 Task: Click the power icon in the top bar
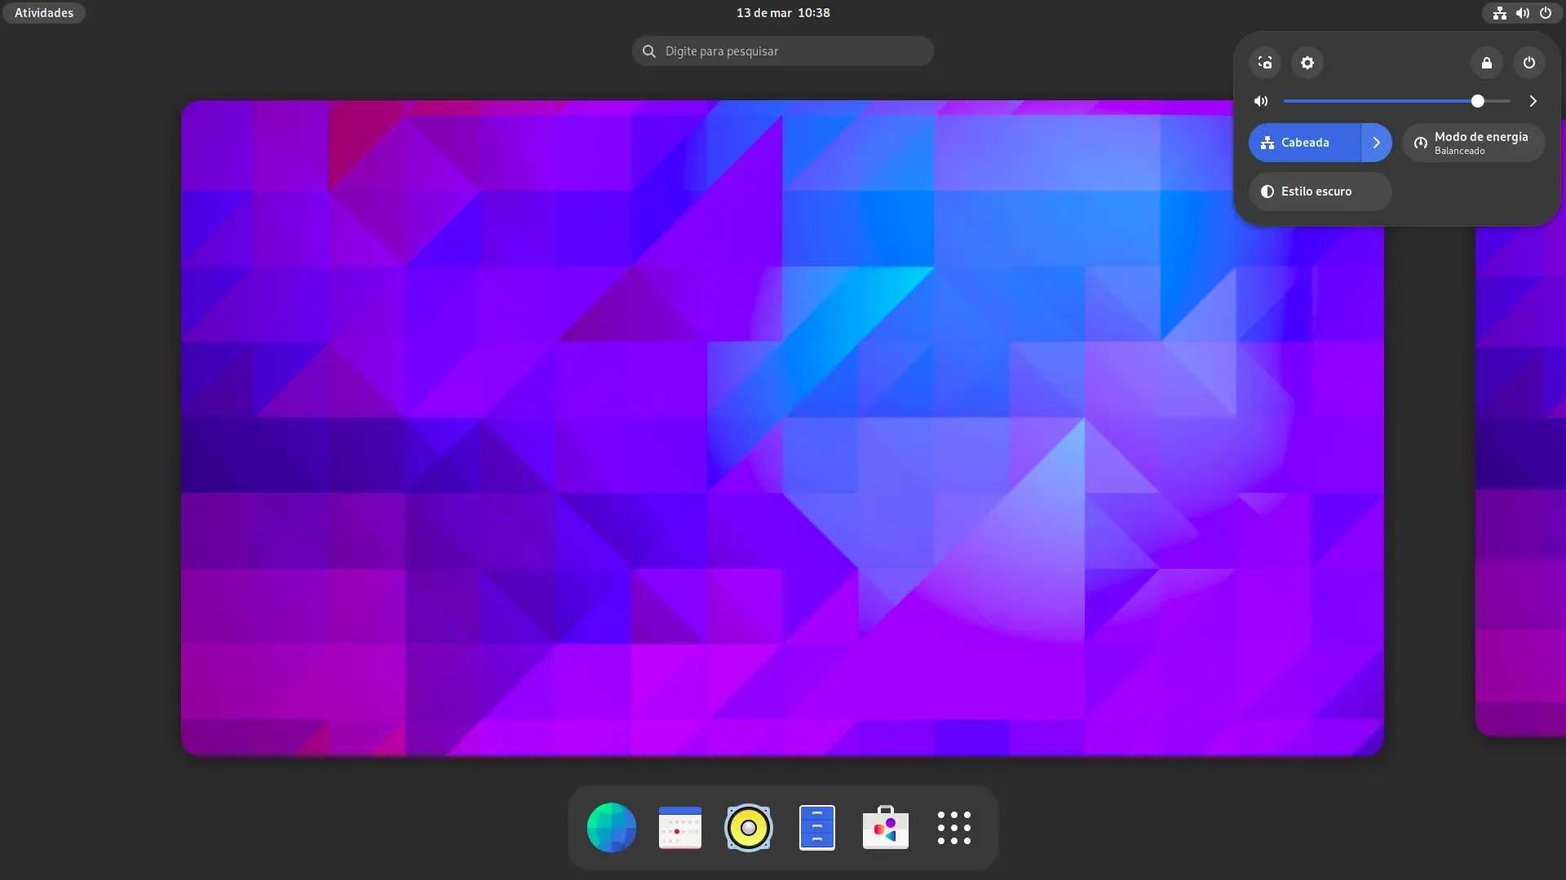coord(1545,13)
